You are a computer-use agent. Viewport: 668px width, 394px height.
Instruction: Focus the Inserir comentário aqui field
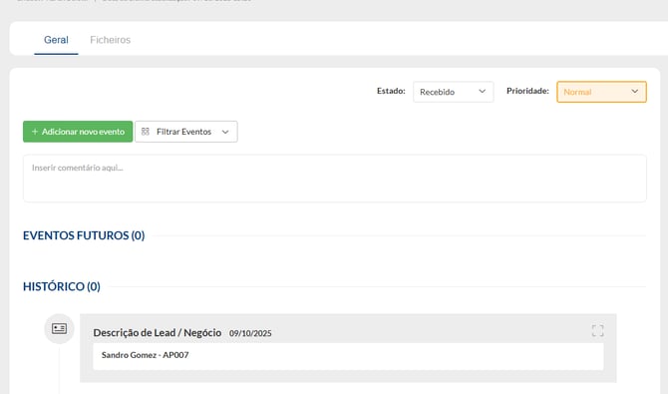point(334,179)
